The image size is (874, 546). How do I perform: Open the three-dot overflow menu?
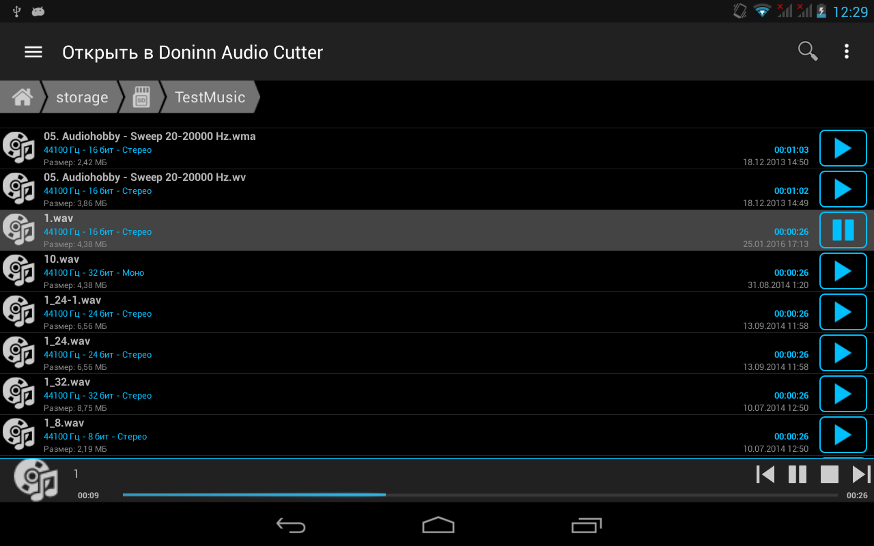coord(846,51)
